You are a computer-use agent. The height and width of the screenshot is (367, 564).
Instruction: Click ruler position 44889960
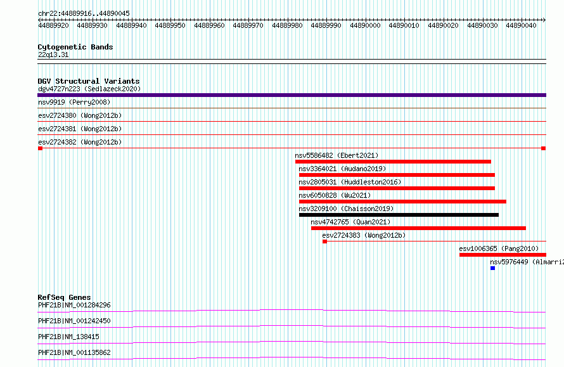(209, 25)
